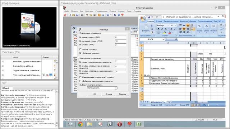Apply Underline formatting in Excel ribbon

[x=166, y=29]
